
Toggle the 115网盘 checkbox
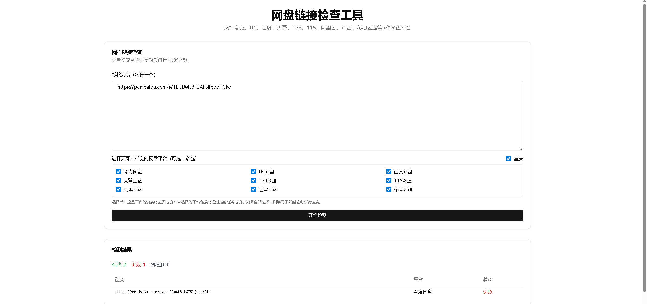[x=389, y=180]
